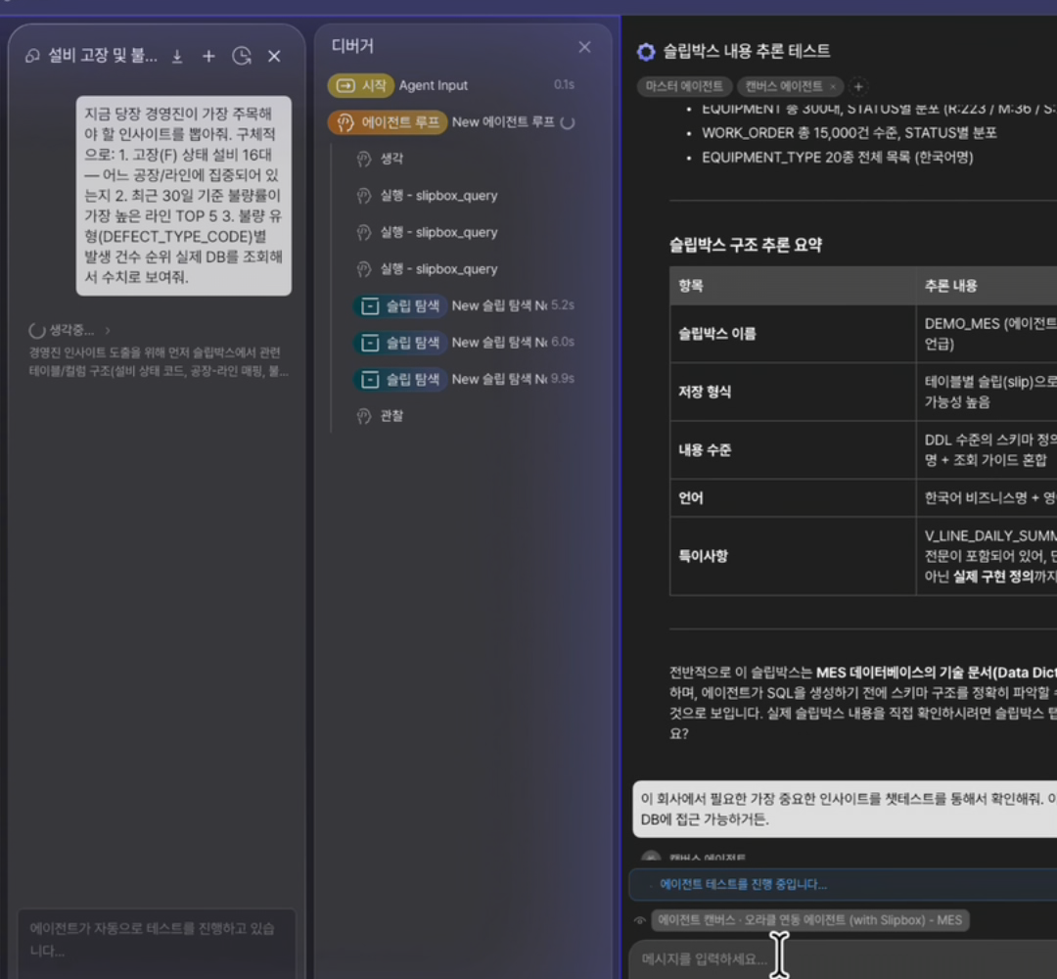Click the 에이전트 루프 badge brain icon
The image size is (1057, 979).
point(345,122)
